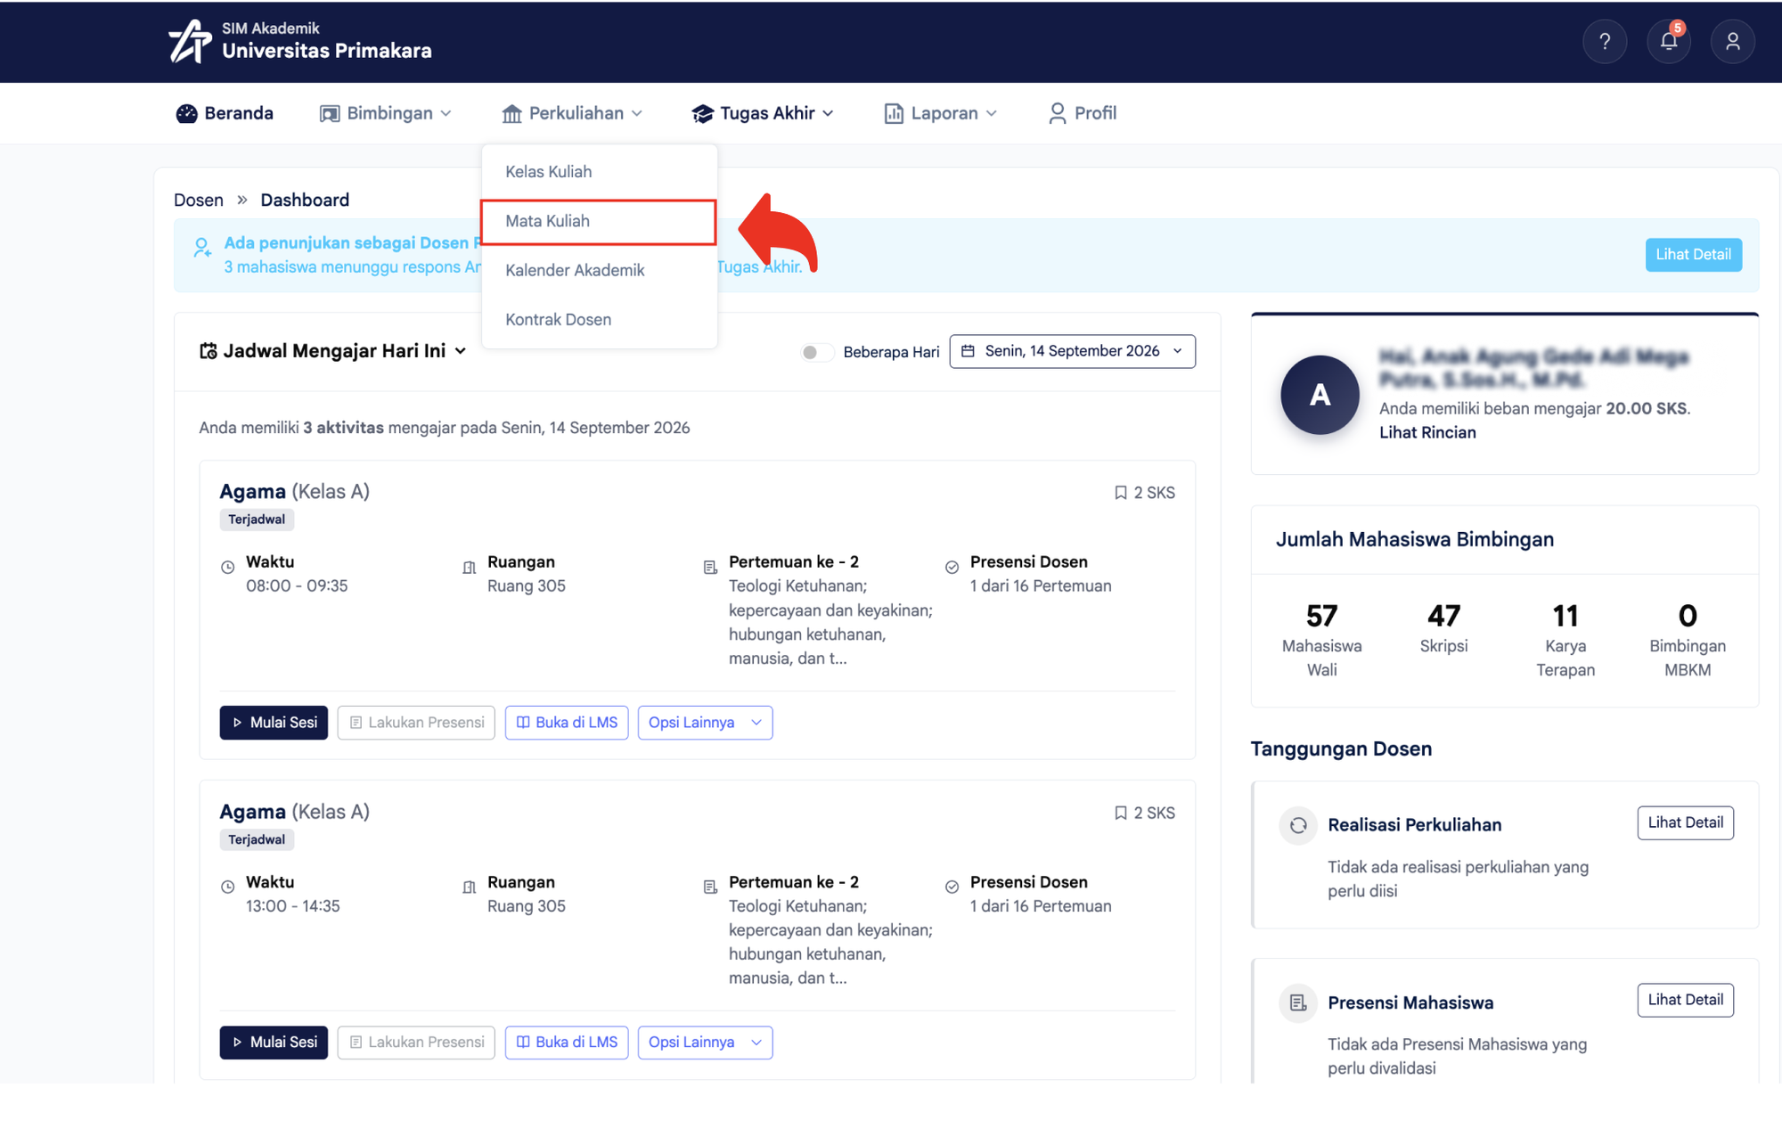Open the help question mark icon
This screenshot has width=1782, height=1137.
coord(1605,41)
